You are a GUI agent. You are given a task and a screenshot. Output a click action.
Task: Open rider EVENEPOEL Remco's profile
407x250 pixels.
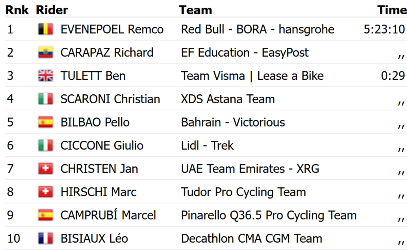click(112, 29)
